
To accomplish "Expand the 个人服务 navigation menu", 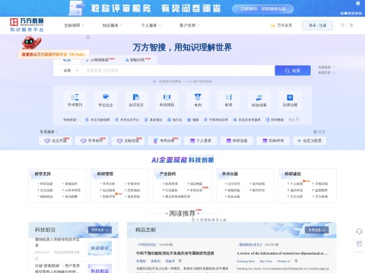I will click(x=151, y=25).
